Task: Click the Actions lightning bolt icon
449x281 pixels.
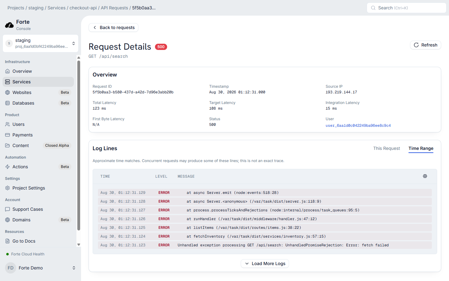Action: point(7,167)
